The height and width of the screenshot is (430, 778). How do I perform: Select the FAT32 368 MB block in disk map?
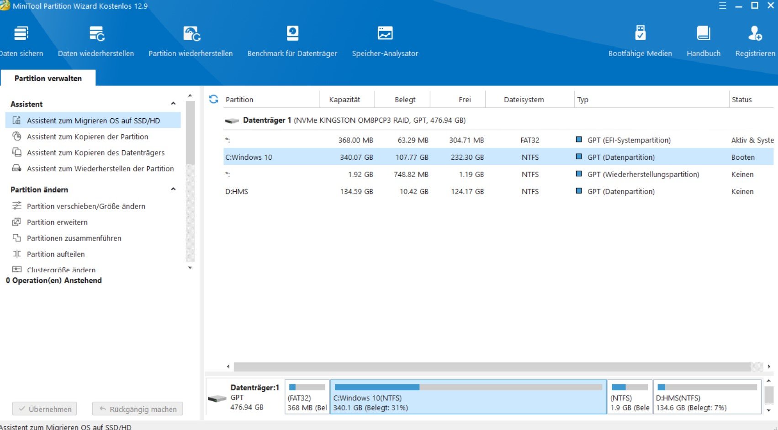[x=307, y=397]
